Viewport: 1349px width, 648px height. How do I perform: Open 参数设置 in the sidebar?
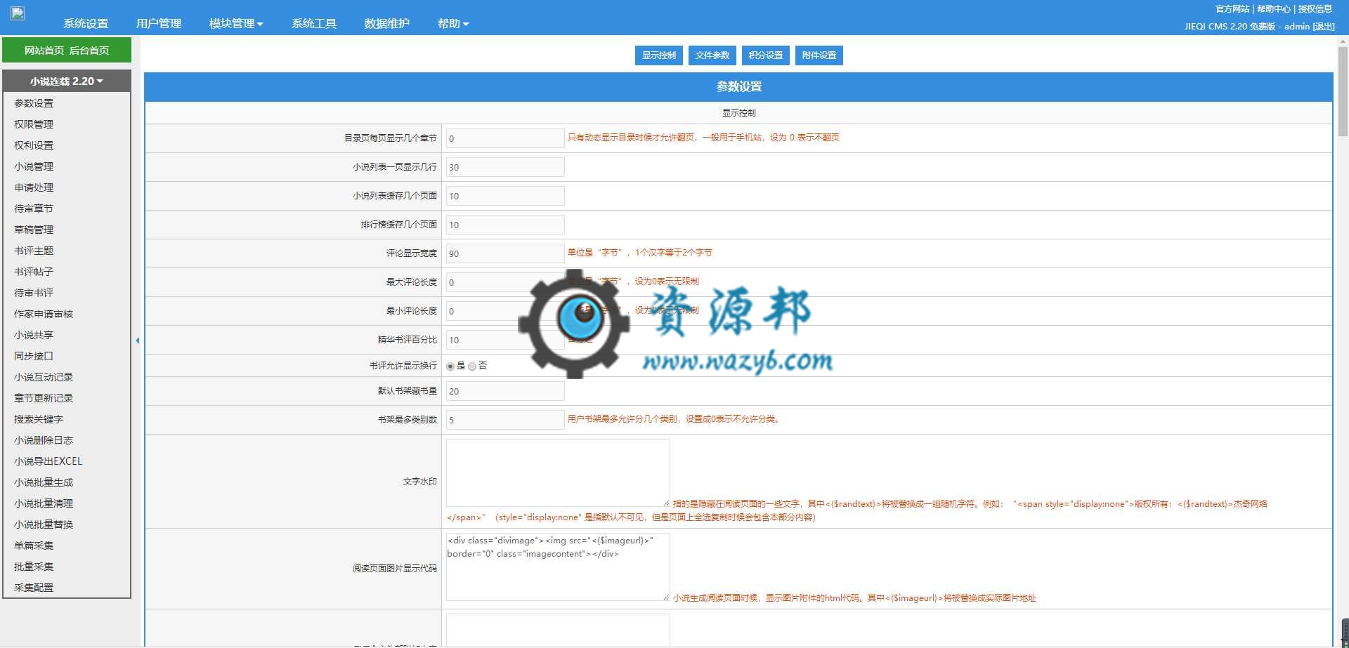click(x=34, y=103)
